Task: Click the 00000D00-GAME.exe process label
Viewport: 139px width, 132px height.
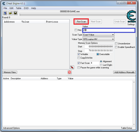Action: tap(70, 12)
